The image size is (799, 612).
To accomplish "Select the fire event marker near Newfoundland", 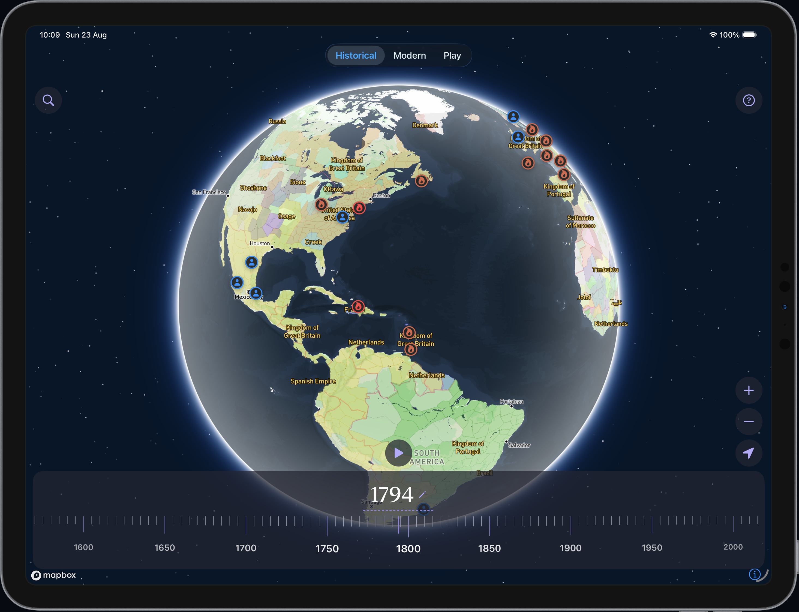I will click(421, 181).
